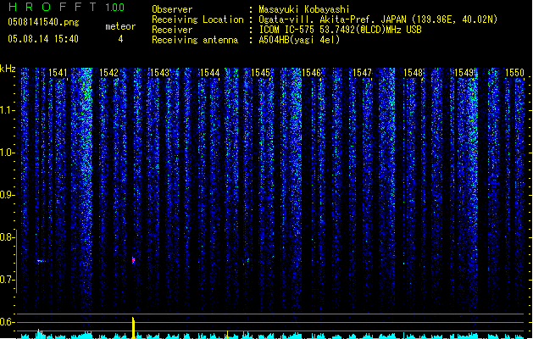Click the 1.0 kHz axis label

point(7,153)
